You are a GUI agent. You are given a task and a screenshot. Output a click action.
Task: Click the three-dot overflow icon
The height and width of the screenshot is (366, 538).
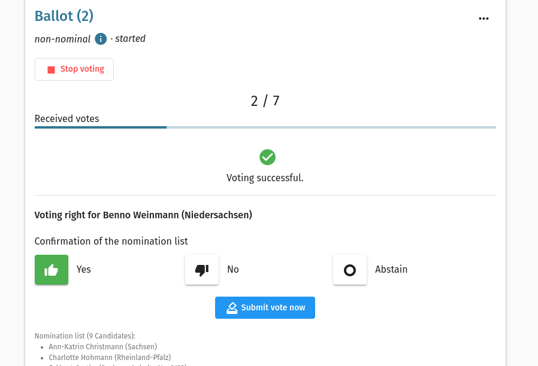pos(483,19)
